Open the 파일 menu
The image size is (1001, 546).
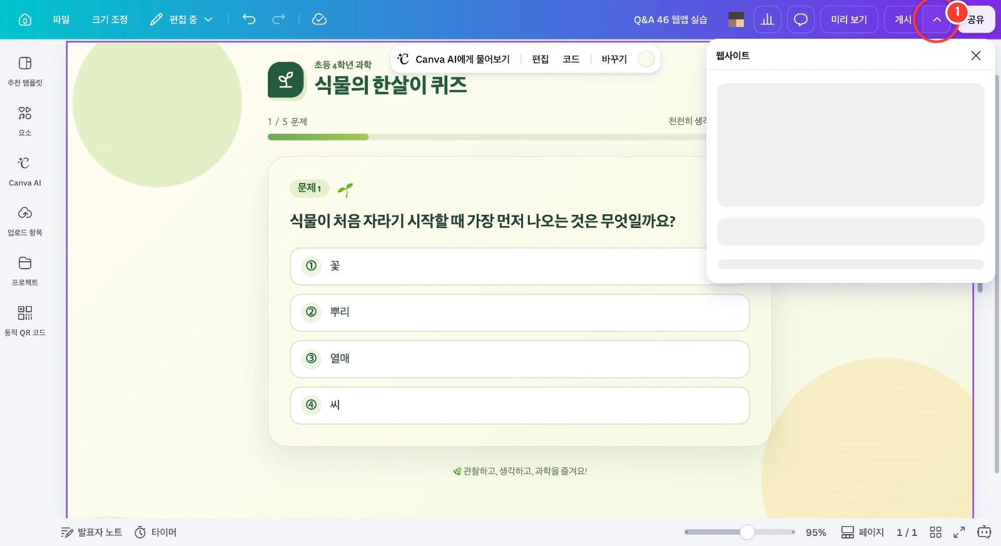pyautogui.click(x=61, y=19)
